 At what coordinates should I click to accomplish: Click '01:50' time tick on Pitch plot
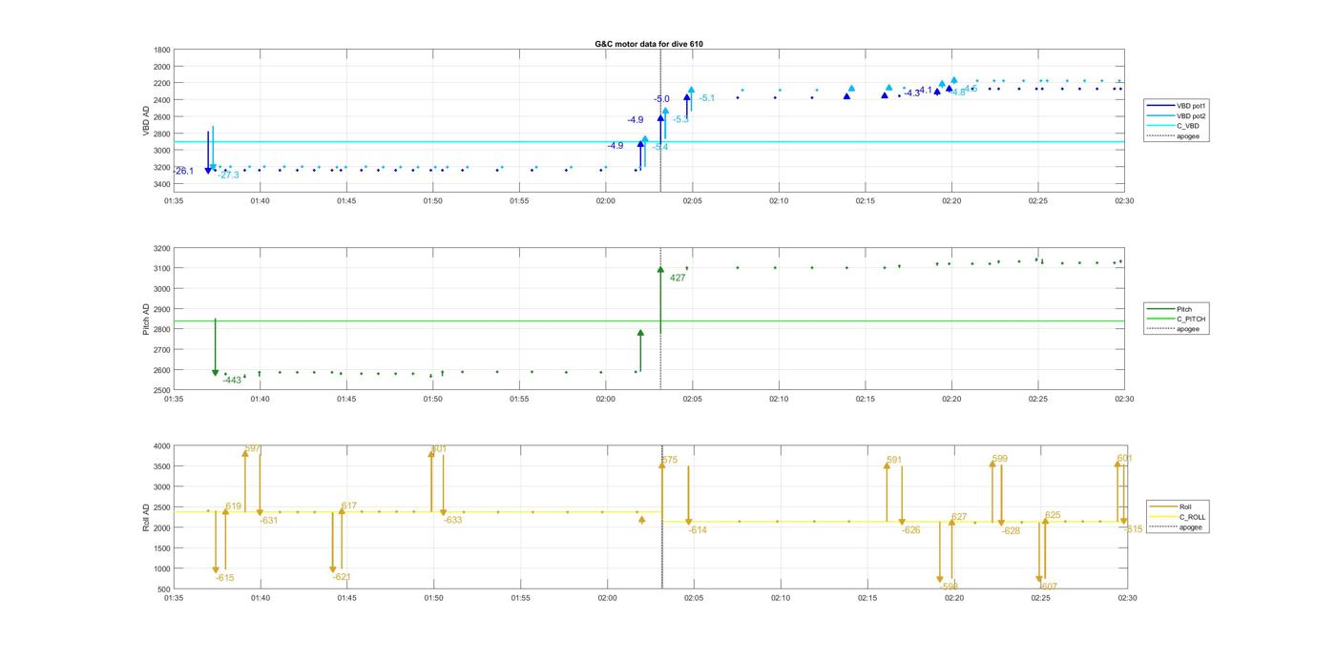(433, 400)
